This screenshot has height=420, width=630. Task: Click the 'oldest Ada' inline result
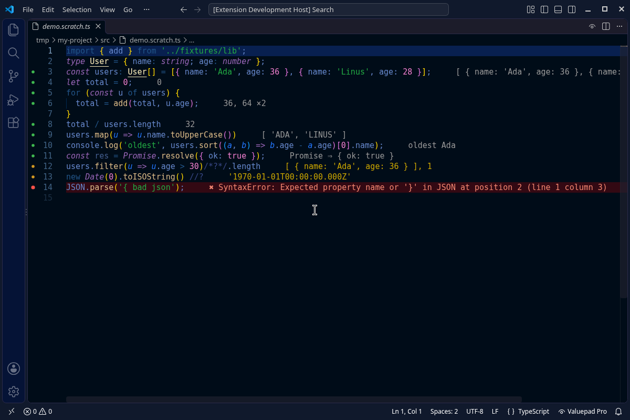pyautogui.click(x=432, y=145)
